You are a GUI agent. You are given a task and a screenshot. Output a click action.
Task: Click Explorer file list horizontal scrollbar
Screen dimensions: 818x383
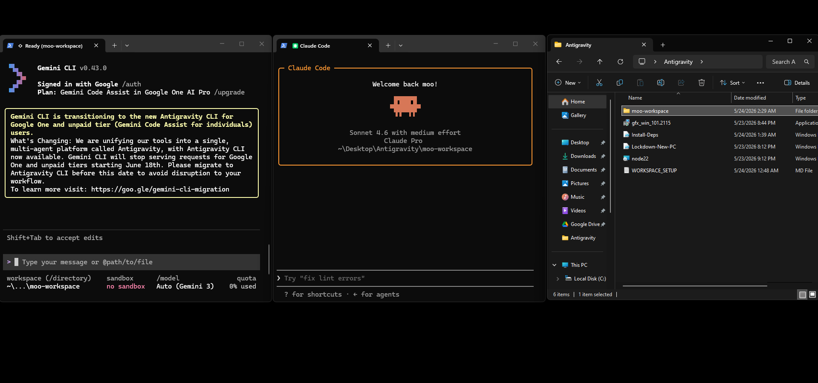(695, 286)
